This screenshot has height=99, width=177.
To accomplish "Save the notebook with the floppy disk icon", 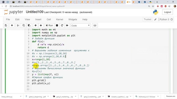I will (x=6, y=26).
